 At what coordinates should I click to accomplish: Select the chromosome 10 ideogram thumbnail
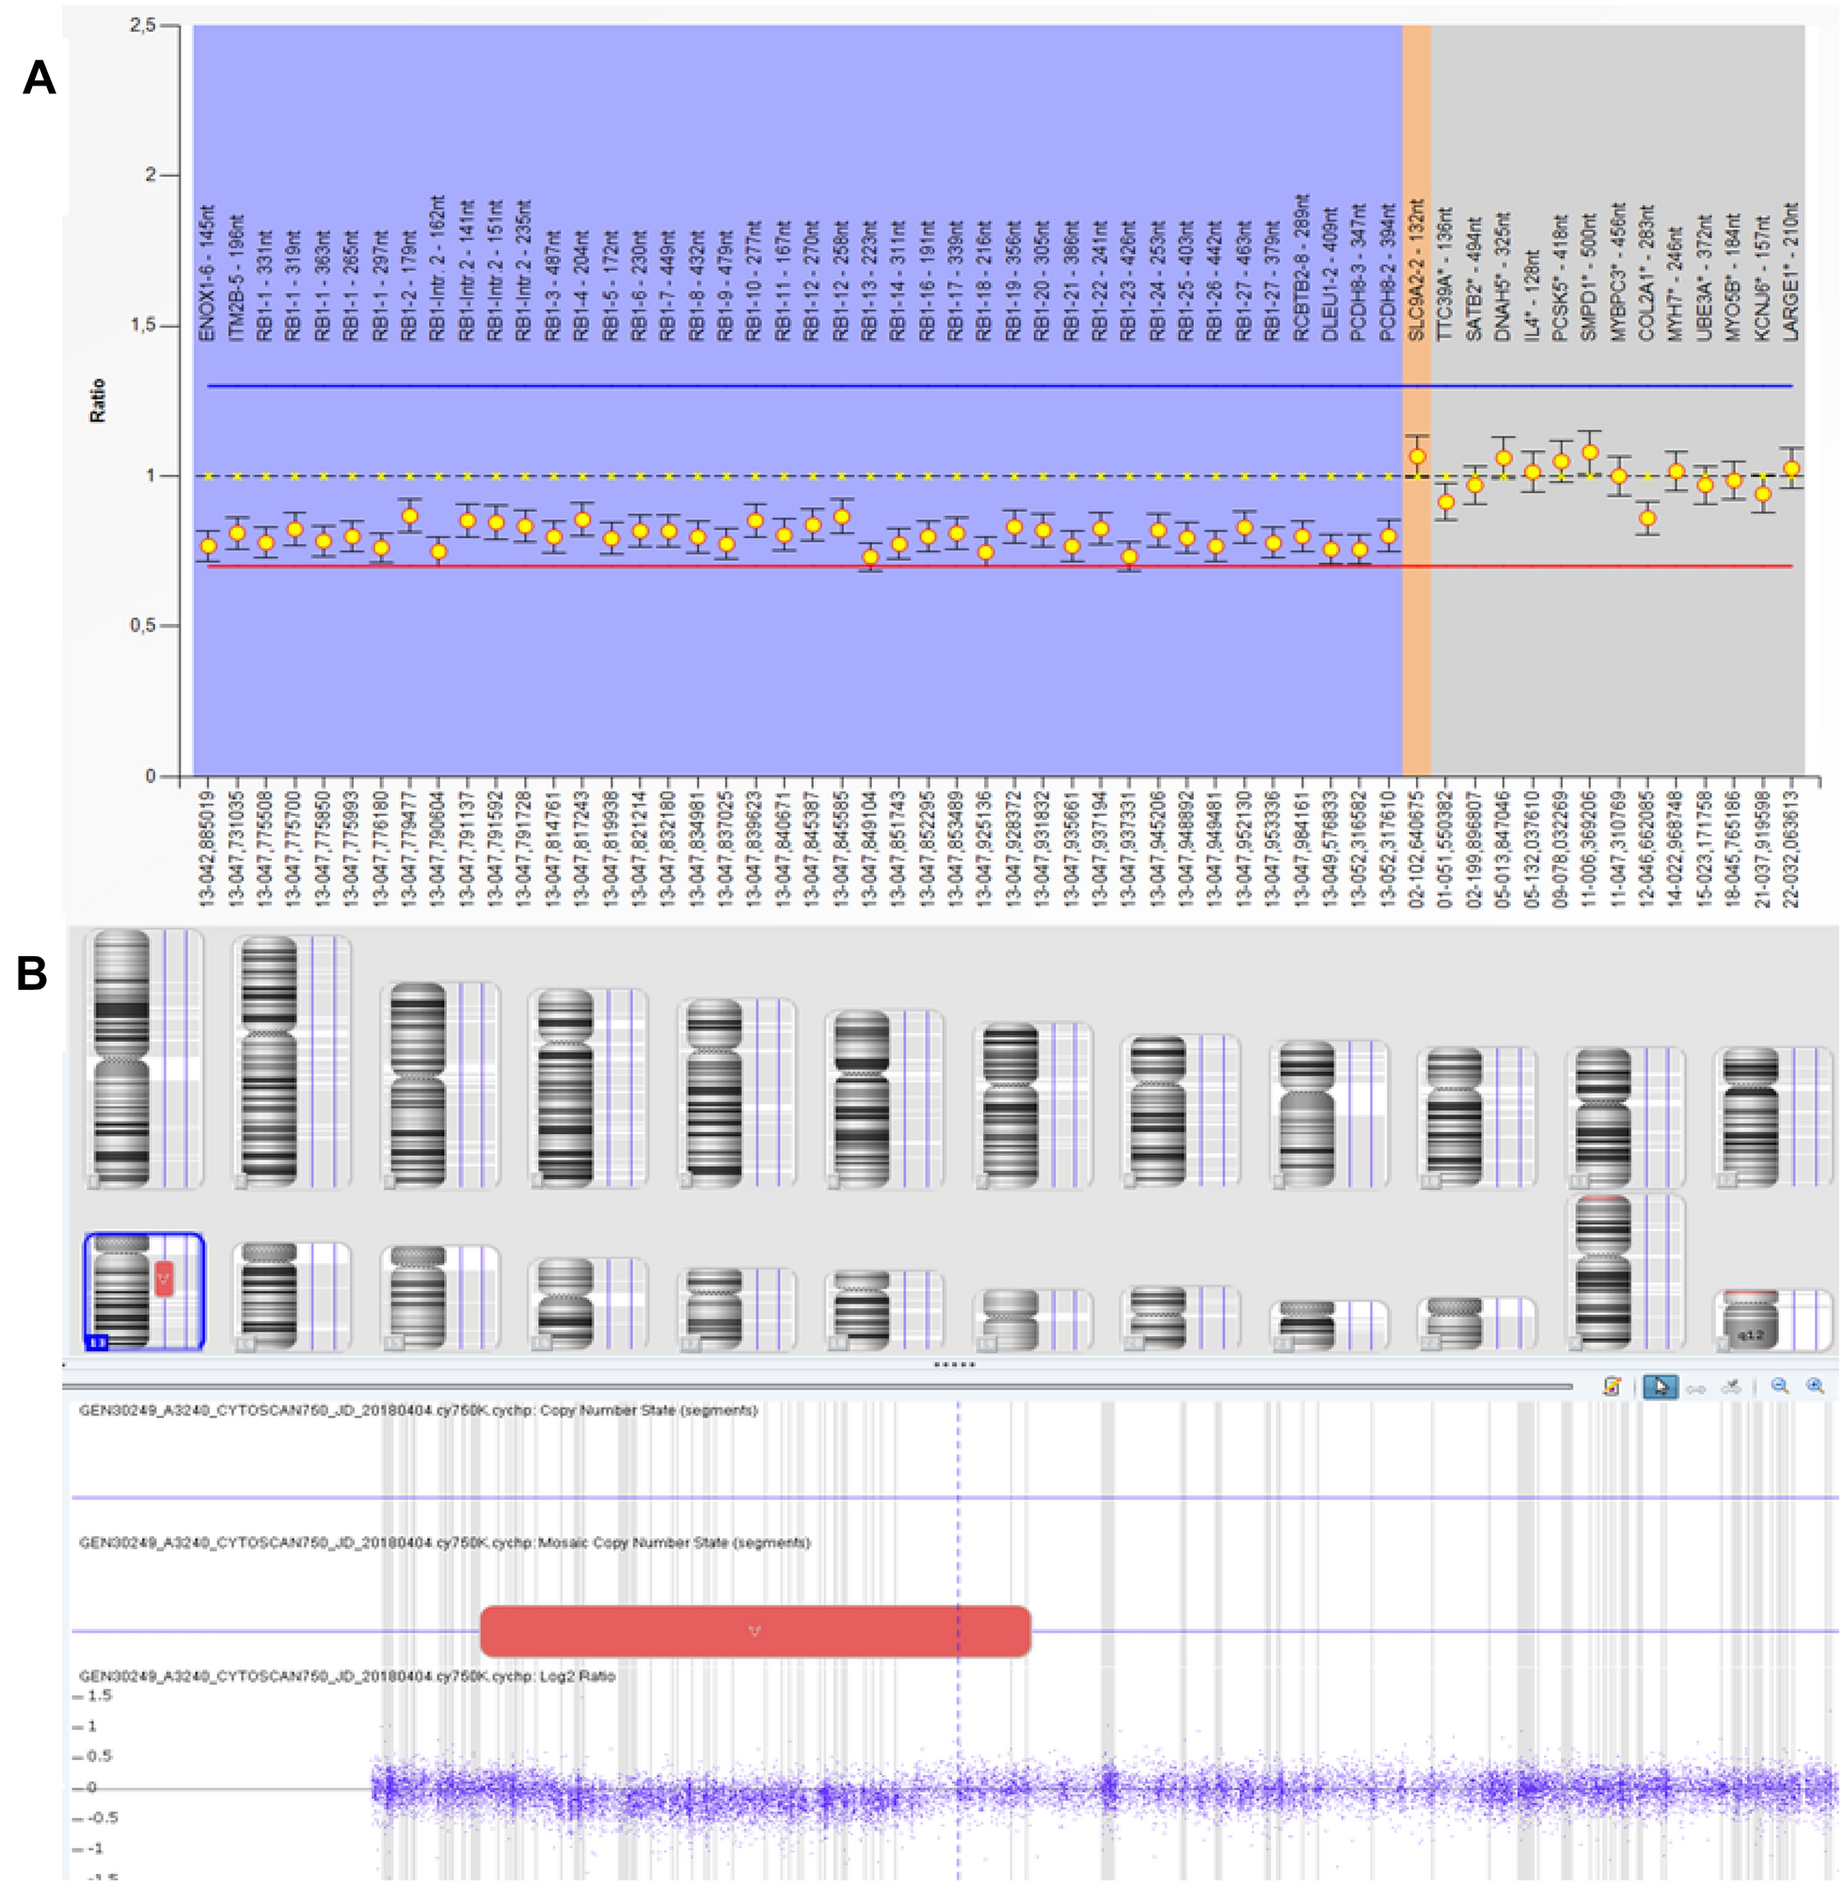pos(1476,1116)
